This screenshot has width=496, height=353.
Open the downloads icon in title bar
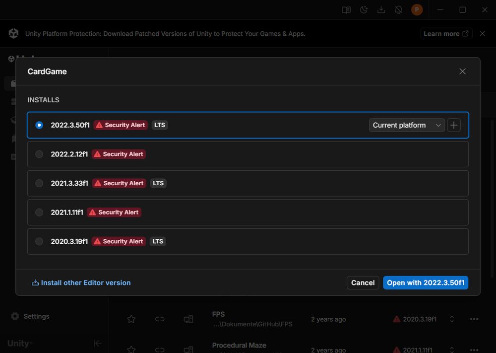point(381,10)
